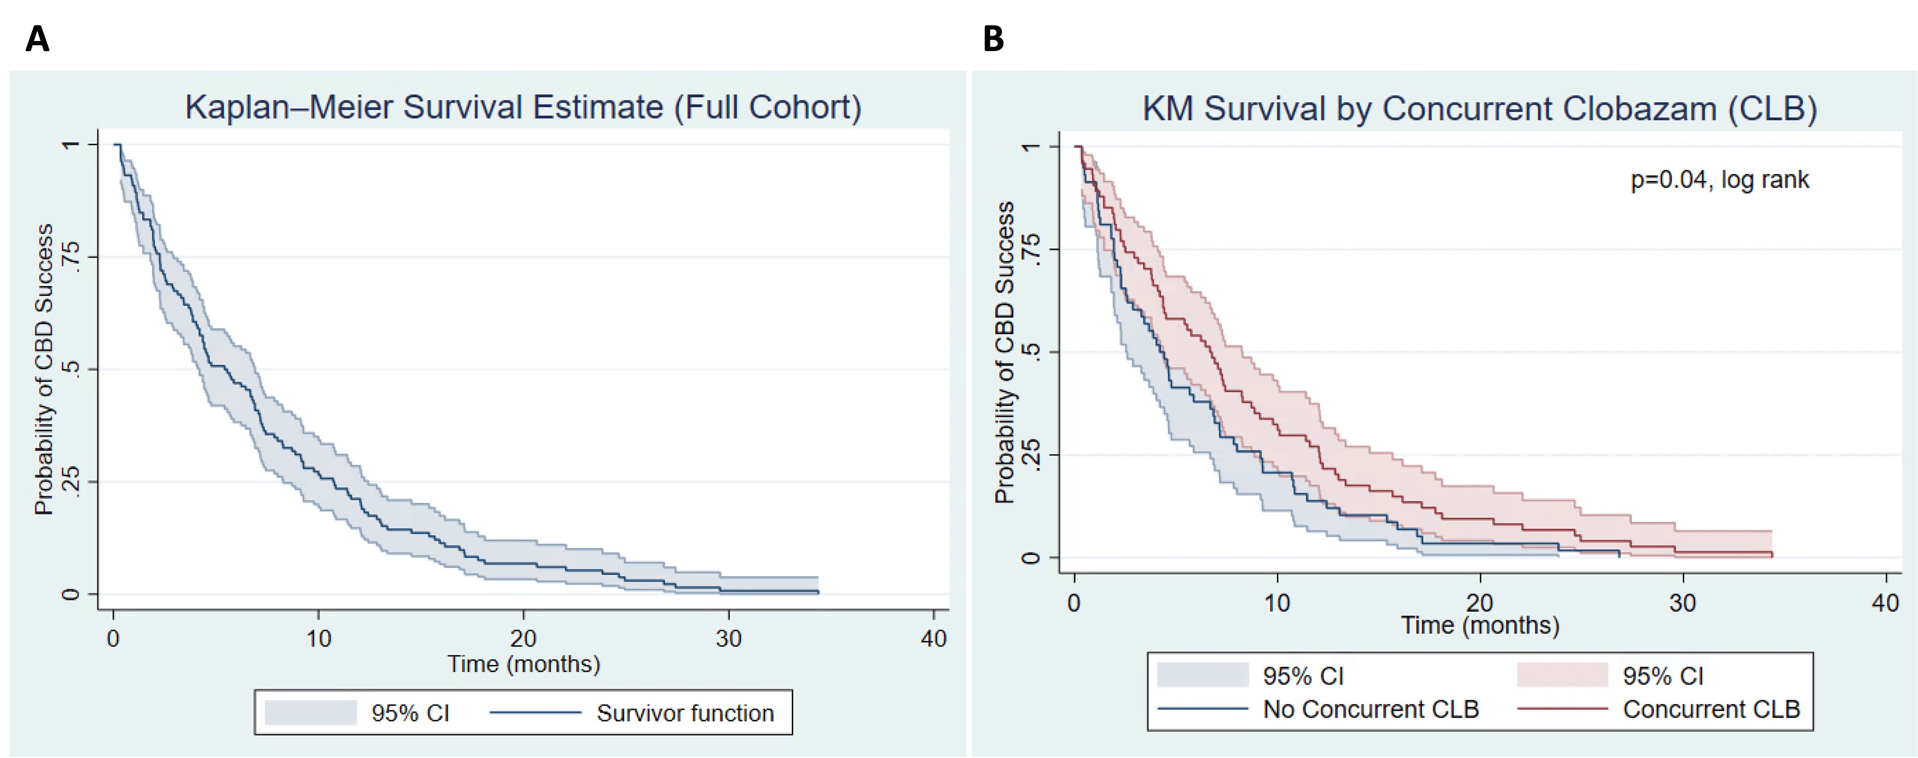
Task: Click the pink 95% CI swatch in panel B legend
Action: coord(1562,675)
